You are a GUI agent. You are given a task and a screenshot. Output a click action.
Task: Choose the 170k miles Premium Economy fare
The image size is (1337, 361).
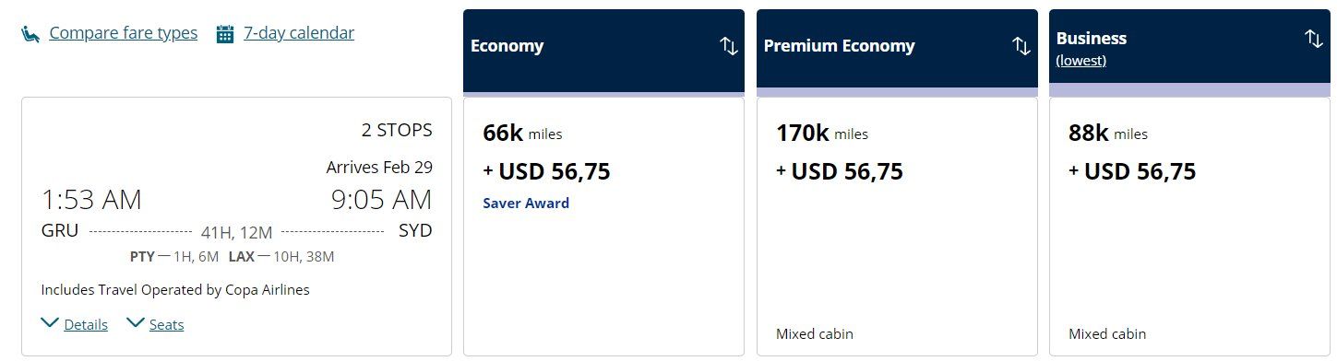pos(897,226)
